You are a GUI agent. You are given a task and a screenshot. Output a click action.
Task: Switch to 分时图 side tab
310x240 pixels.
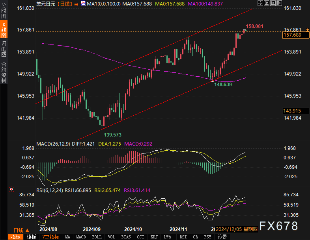tap(4, 11)
